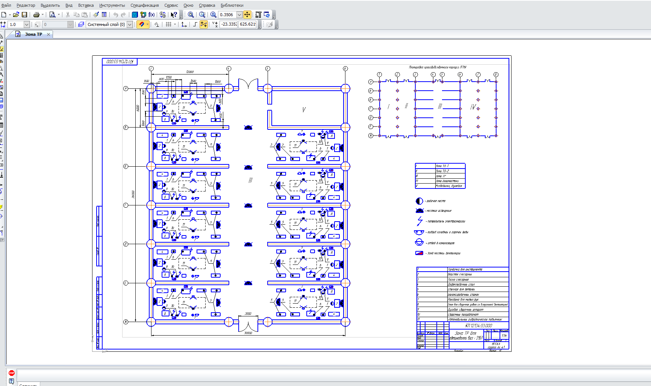Open print preview
The image size is (651, 386).
click(53, 15)
